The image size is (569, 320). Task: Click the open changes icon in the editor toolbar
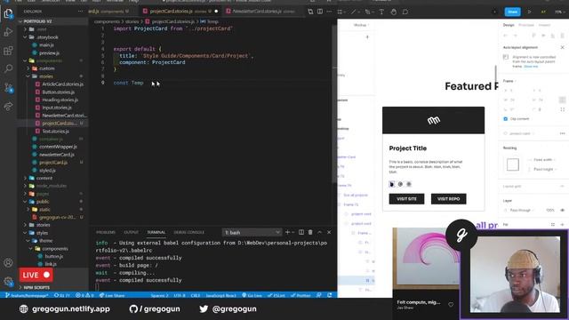(310, 12)
